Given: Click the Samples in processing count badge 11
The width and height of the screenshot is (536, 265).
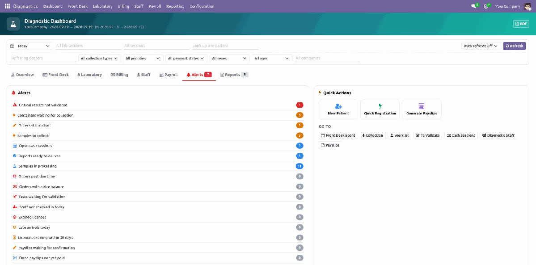Looking at the screenshot, I should (x=300, y=166).
